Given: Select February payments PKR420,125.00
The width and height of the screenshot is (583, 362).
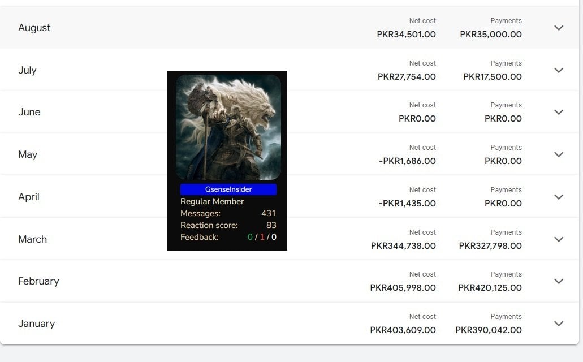Looking at the screenshot, I should point(490,288).
